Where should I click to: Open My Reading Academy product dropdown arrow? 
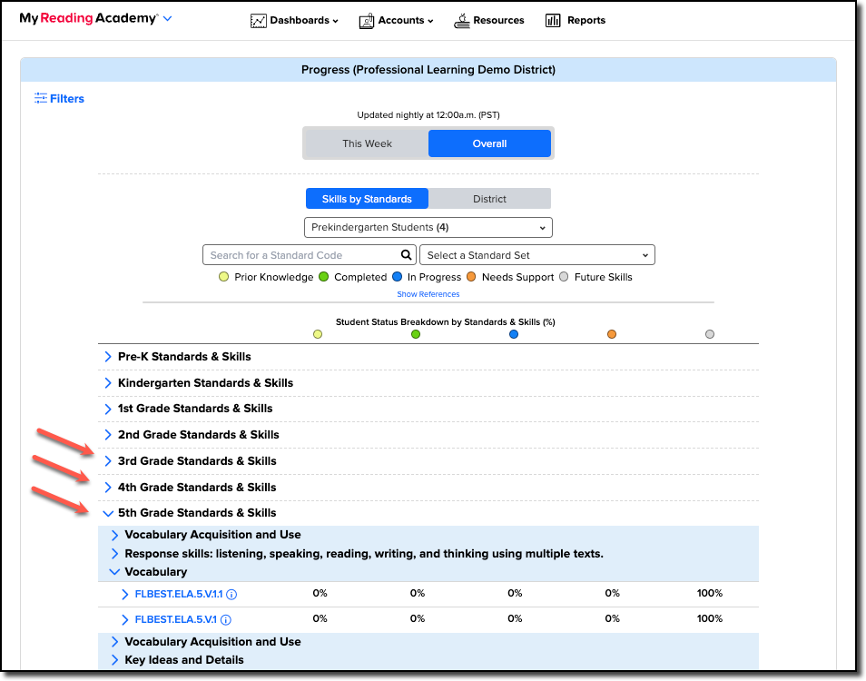[167, 19]
